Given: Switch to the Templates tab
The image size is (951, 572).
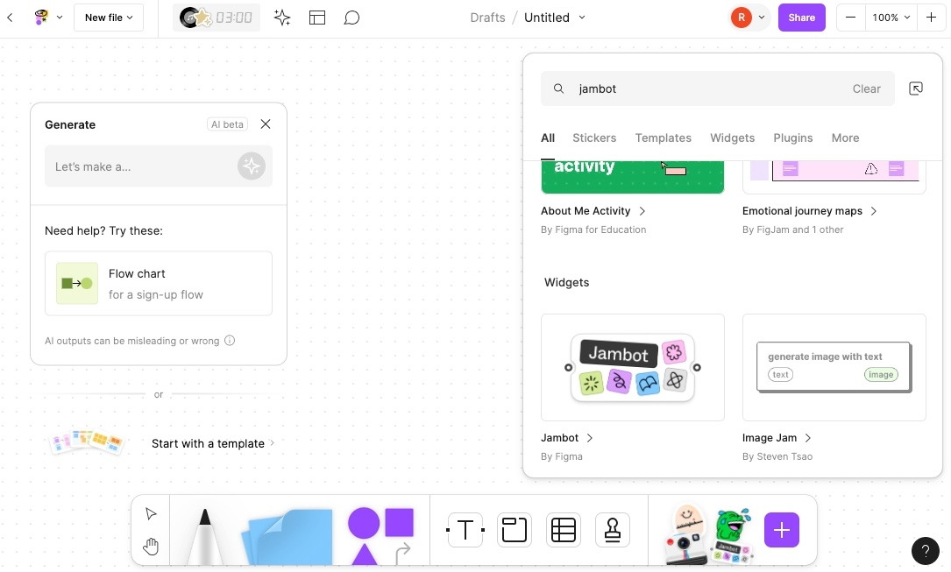Looking at the screenshot, I should 663,138.
